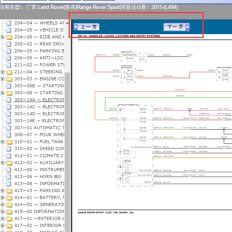Image resolution: width=232 pixels, height=232 pixels.
Task: Expand the 303-06 STARTING folder
Action: (x=2, y=93)
